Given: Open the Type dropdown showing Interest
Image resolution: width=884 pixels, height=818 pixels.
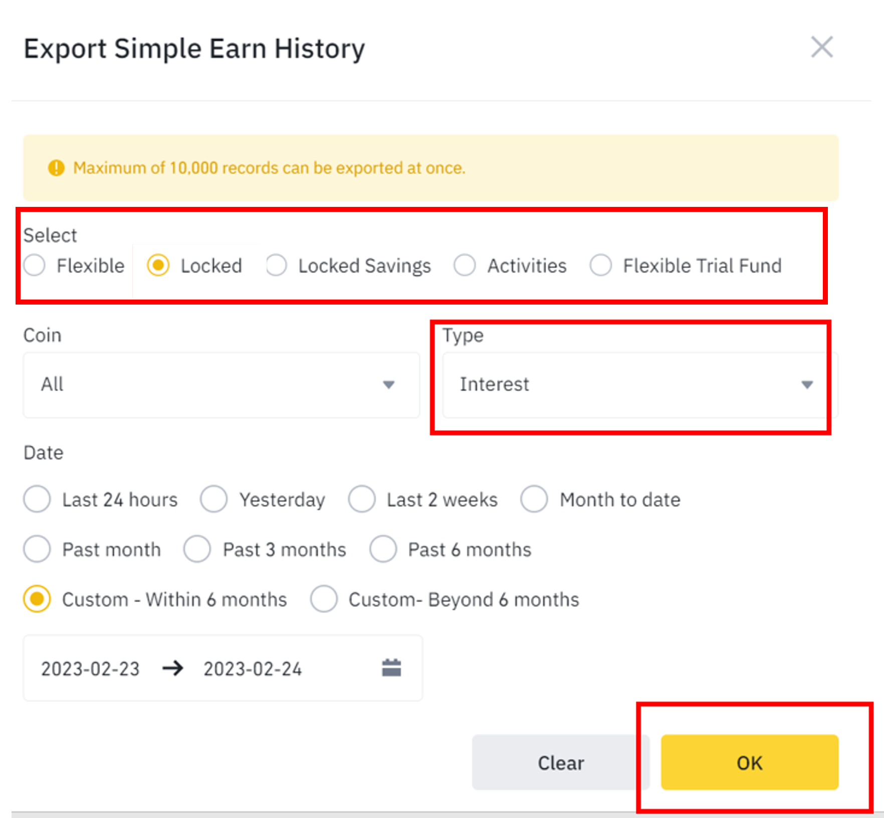Looking at the screenshot, I should [640, 385].
